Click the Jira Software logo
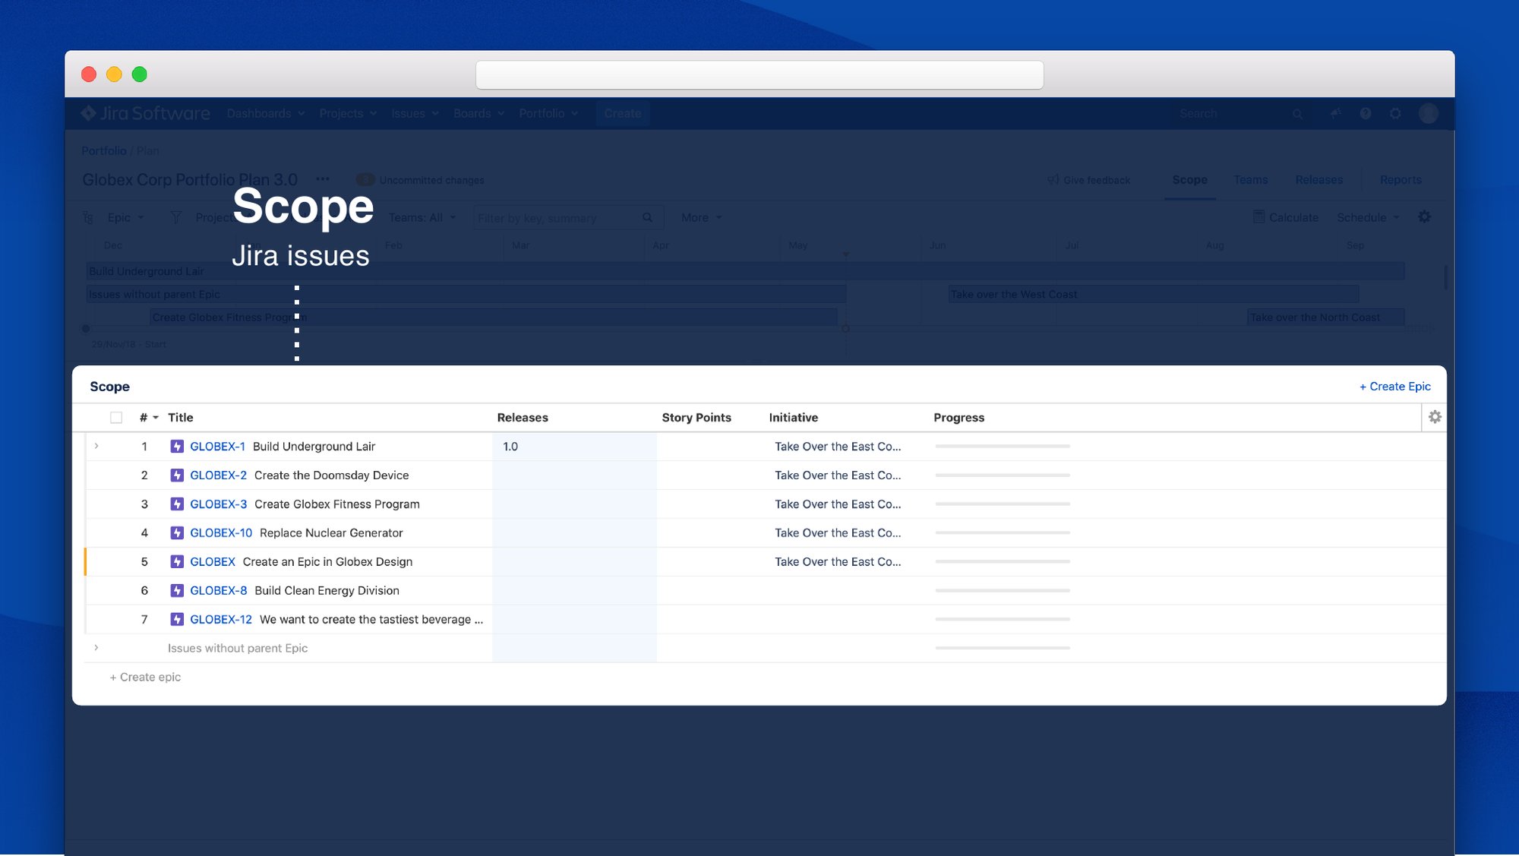Viewport: 1519px width, 856px height. (146, 113)
